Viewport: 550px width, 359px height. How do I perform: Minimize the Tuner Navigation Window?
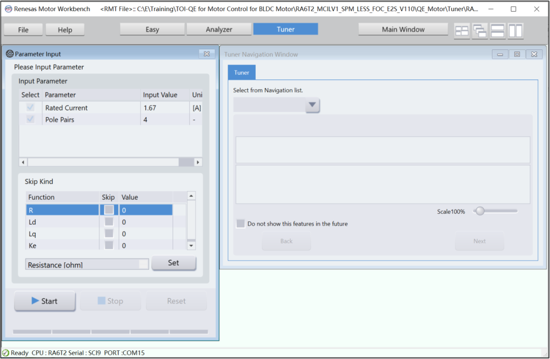tap(500, 54)
